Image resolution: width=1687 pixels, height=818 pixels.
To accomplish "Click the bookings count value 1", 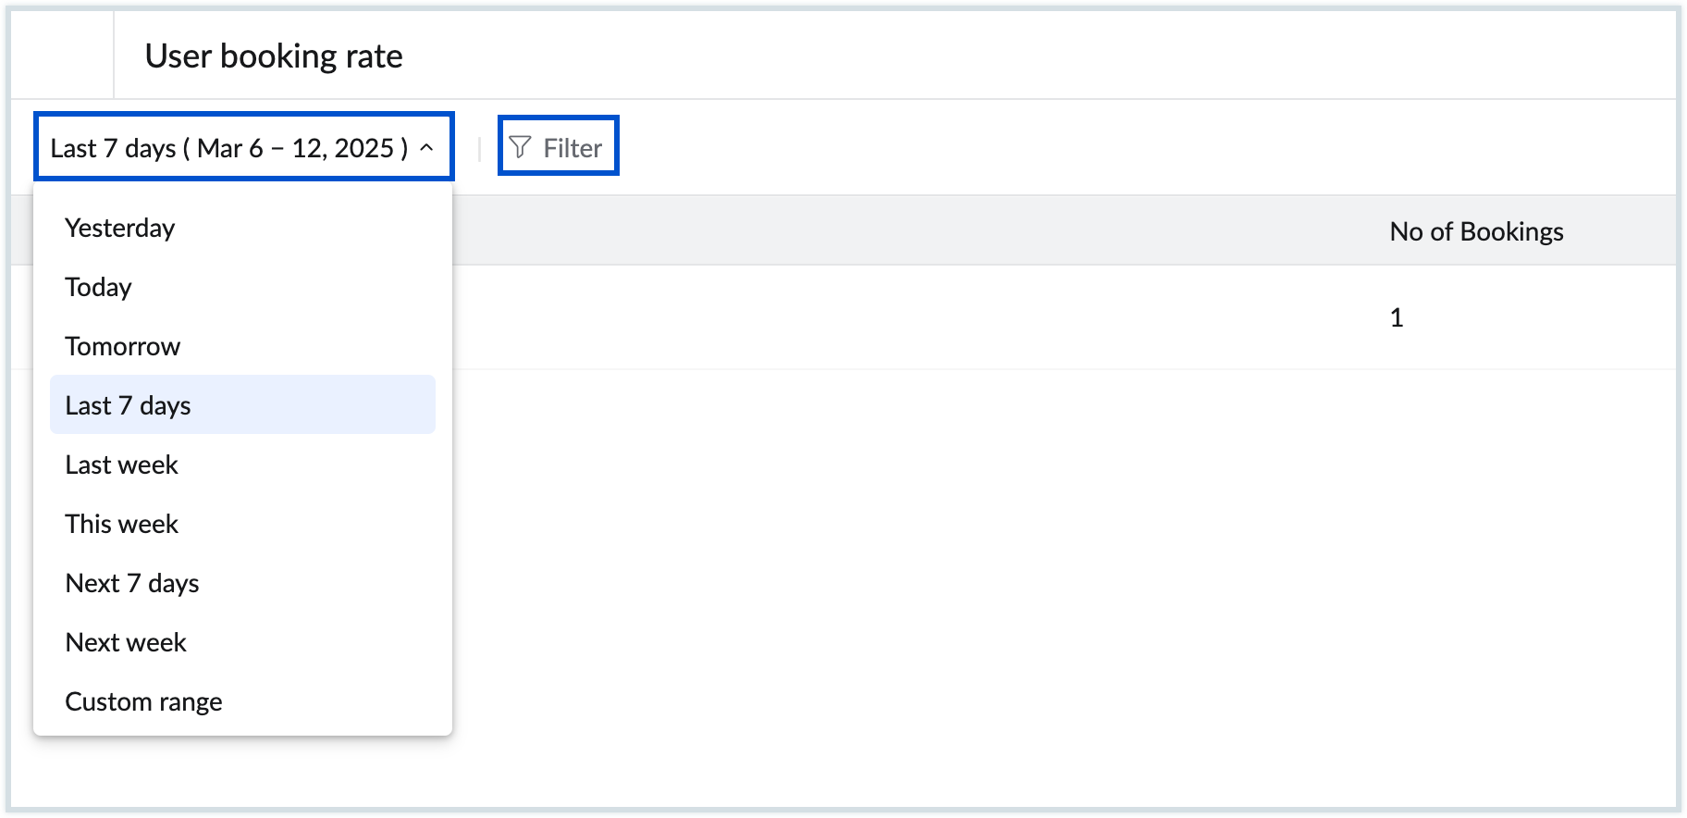I will 1397,316.
